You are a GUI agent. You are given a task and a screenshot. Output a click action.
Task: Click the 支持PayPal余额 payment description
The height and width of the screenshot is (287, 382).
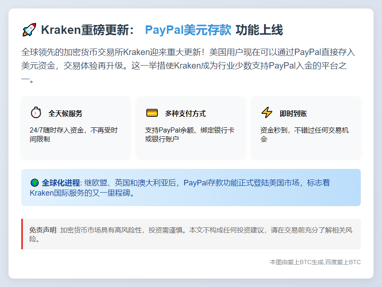click(x=190, y=135)
